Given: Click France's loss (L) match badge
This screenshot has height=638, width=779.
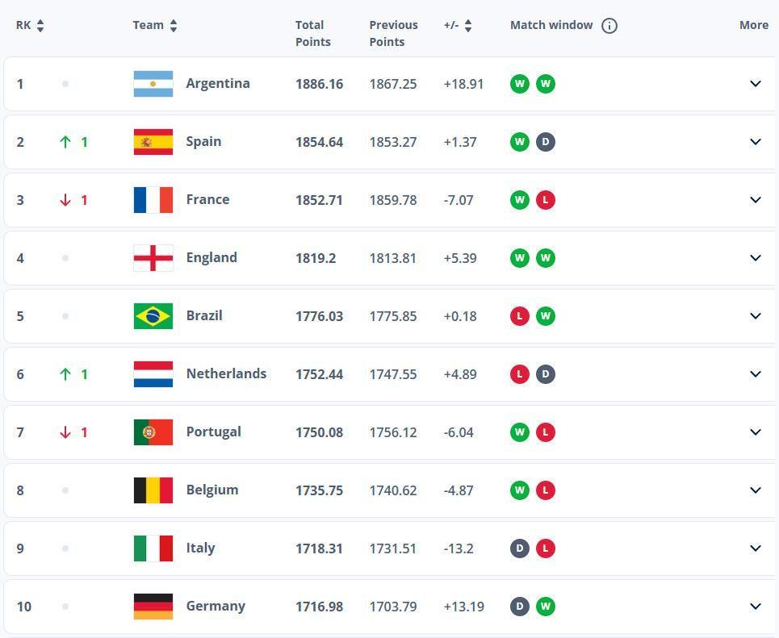Looking at the screenshot, I should click(546, 200).
